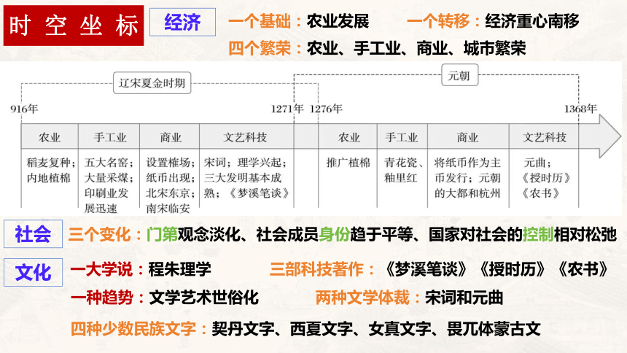Screen dimensions: 627x353
Task: Click the 1276年 timeline marker
Action: tap(326, 109)
